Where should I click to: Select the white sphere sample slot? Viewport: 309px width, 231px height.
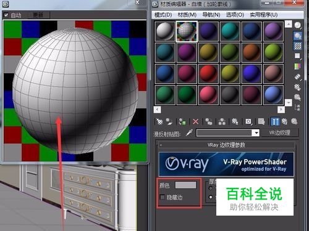coord(165,31)
